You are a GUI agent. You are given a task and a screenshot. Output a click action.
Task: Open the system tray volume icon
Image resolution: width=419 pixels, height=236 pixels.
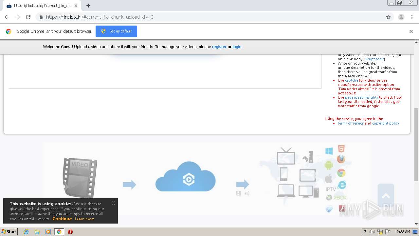coord(372,232)
